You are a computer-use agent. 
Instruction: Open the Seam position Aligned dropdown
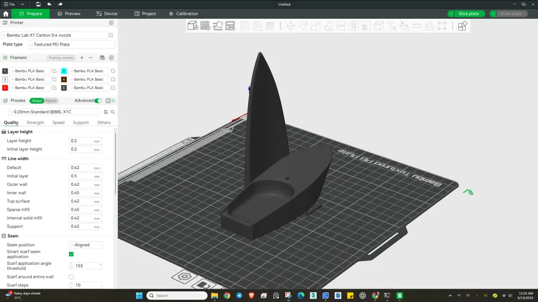click(x=86, y=245)
